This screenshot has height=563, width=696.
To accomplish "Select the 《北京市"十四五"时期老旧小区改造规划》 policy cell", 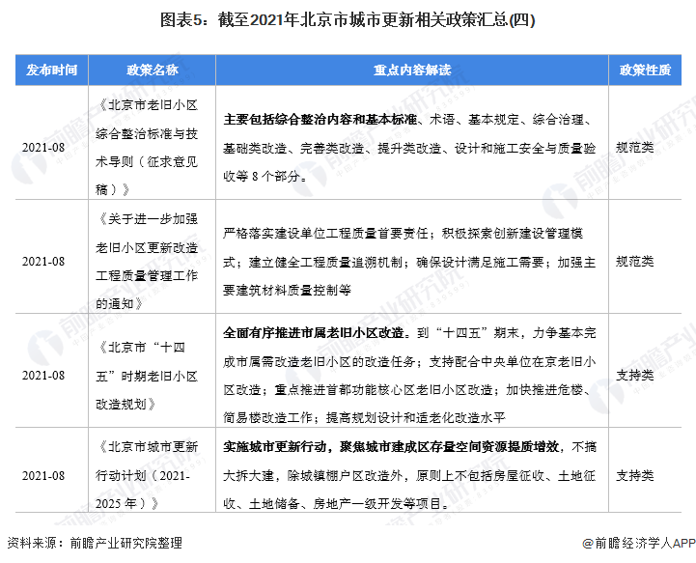I will click(x=153, y=371).
